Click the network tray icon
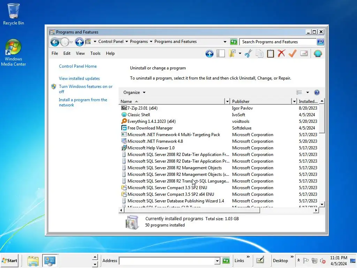Screen dimensions: 357x268 point(314,261)
